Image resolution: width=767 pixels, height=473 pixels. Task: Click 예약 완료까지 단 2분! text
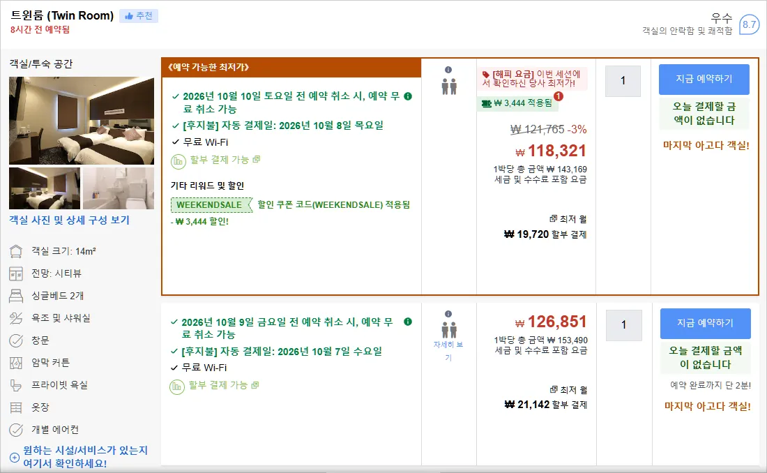pyautogui.click(x=711, y=386)
